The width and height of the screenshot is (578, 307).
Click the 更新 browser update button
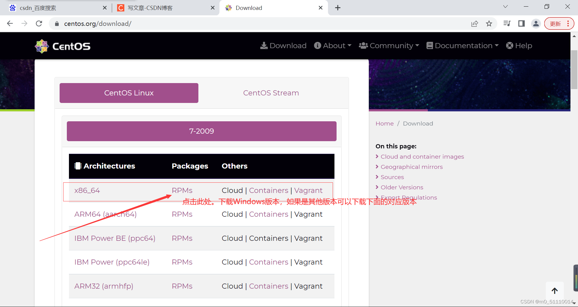(x=559, y=24)
